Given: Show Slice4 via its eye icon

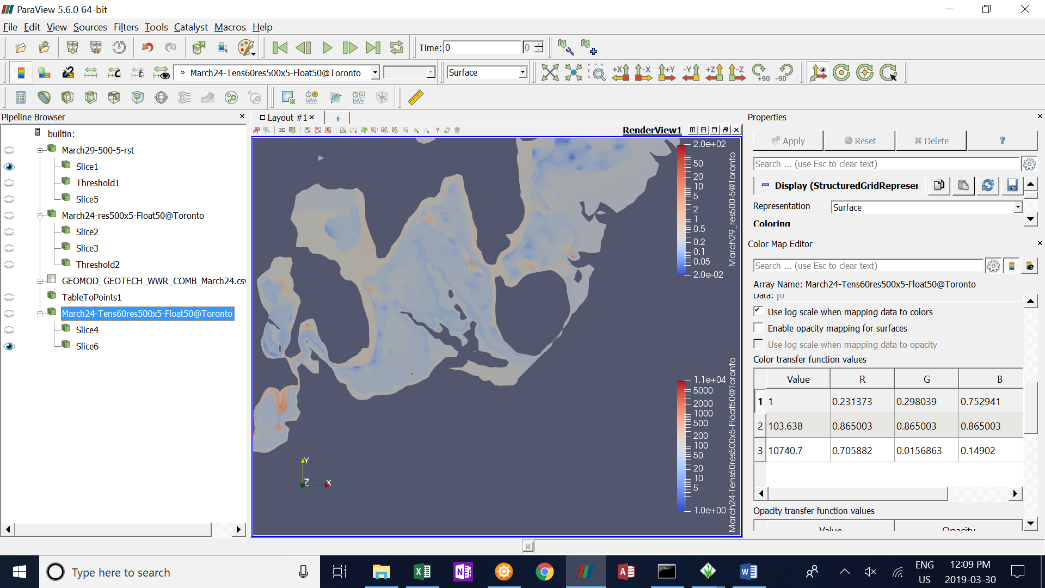Looking at the screenshot, I should (x=9, y=330).
